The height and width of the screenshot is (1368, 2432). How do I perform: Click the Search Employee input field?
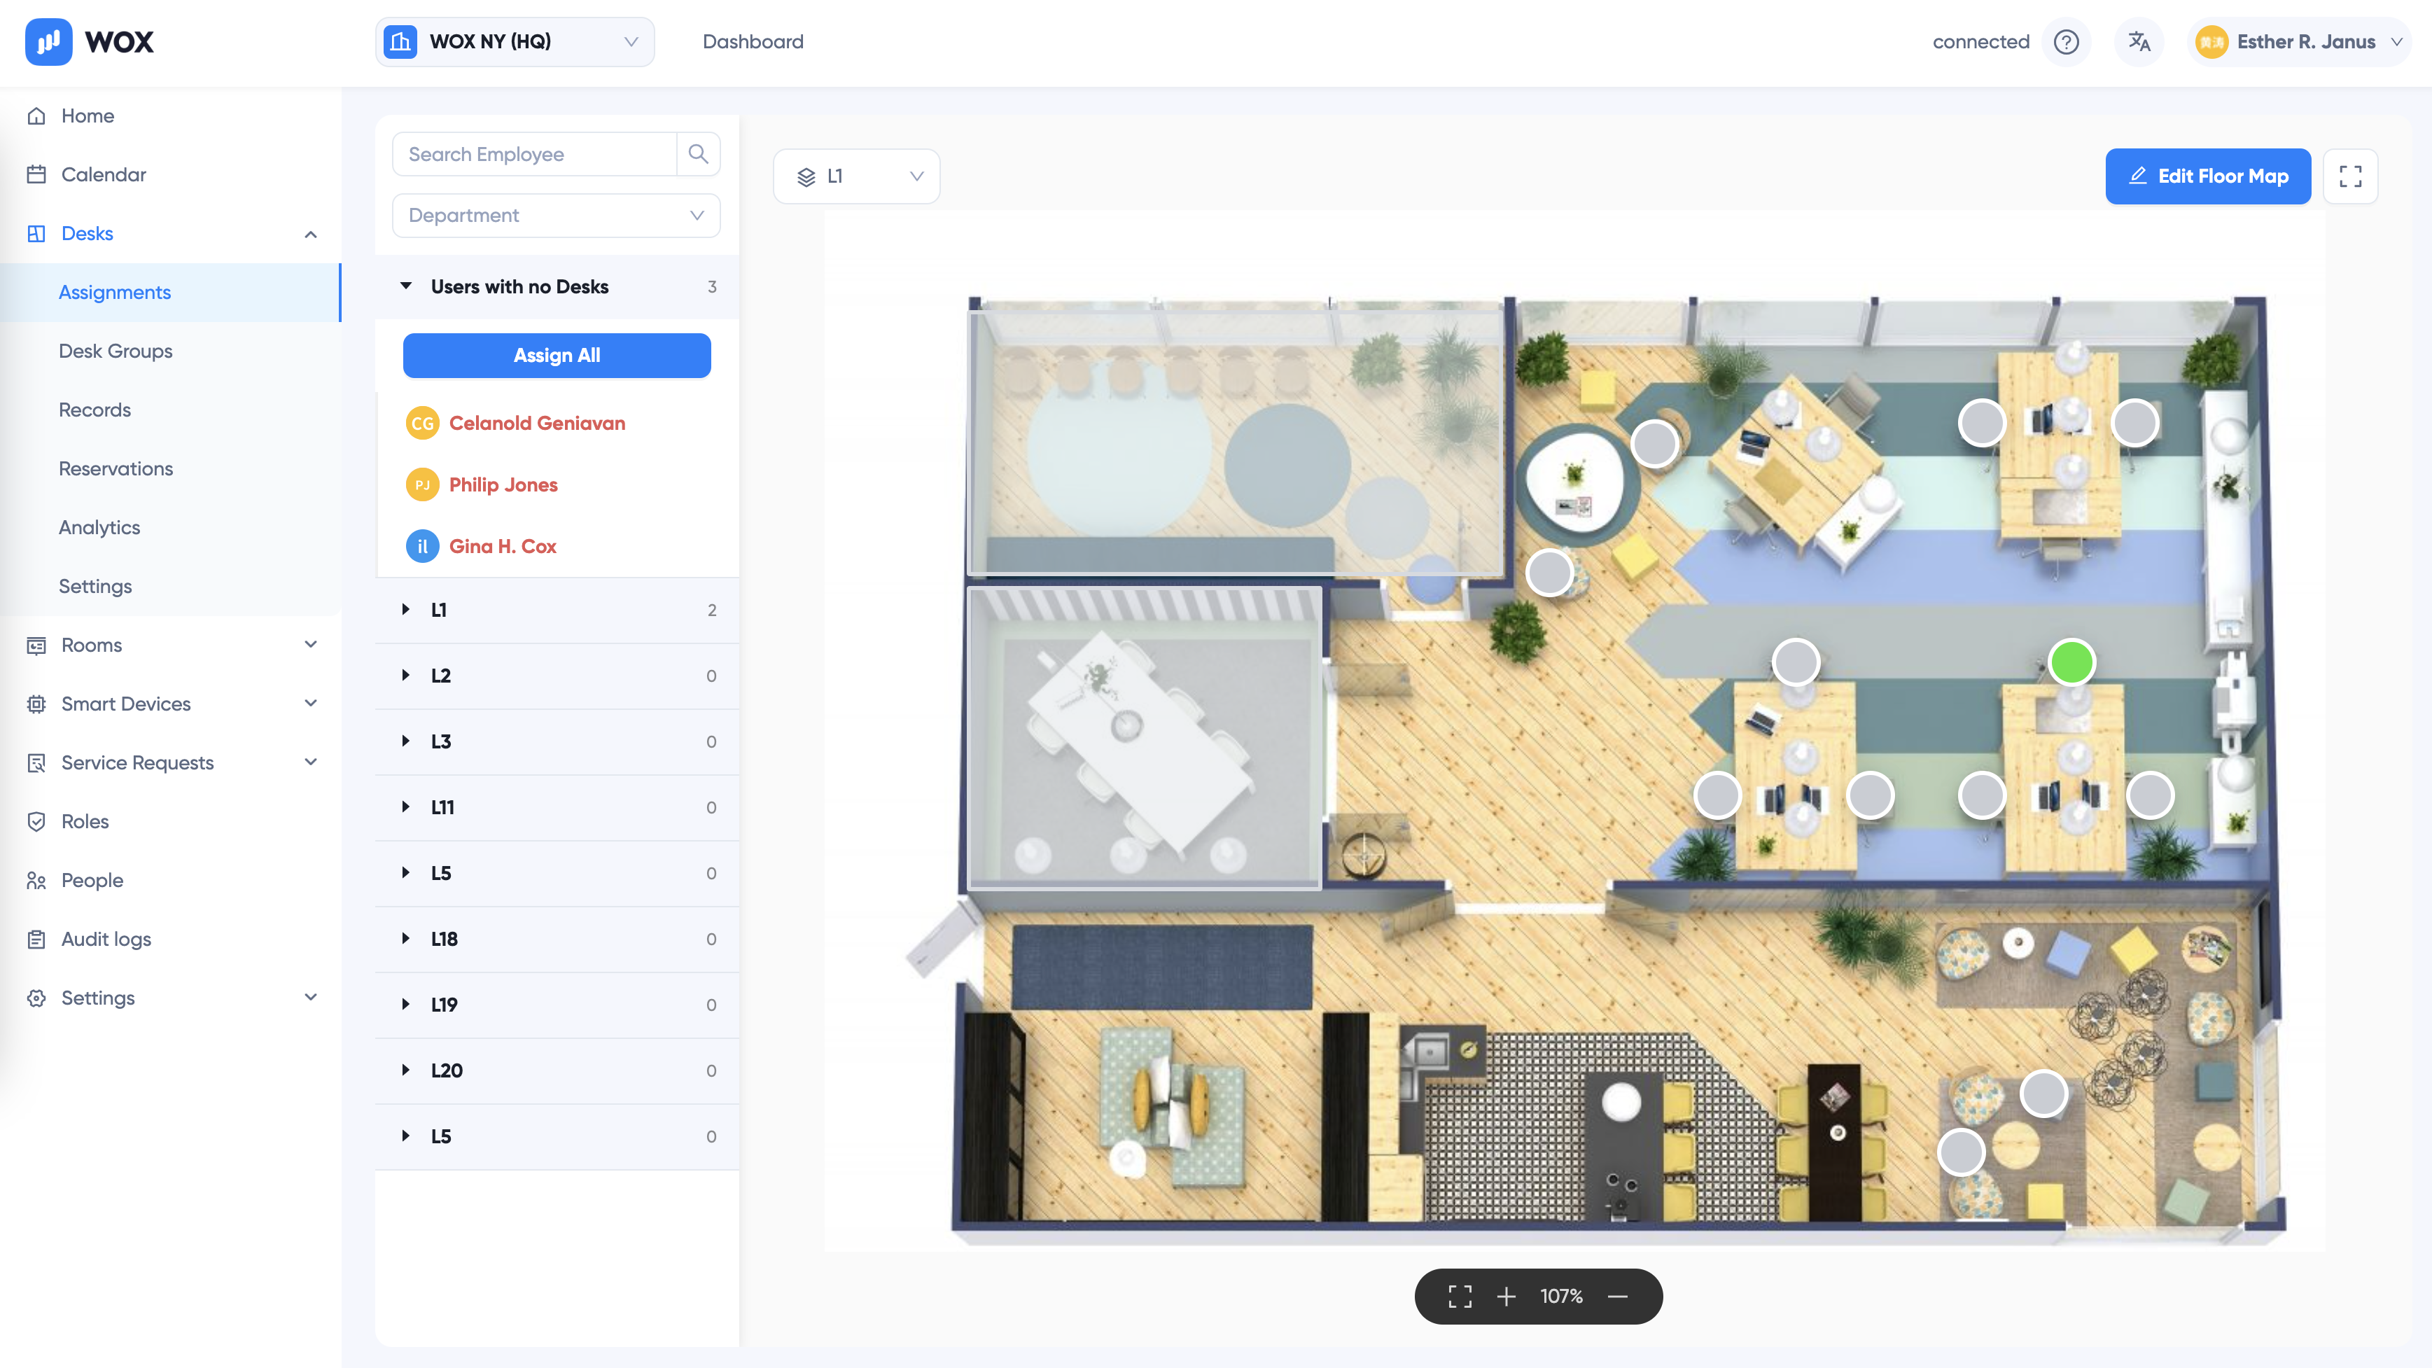point(534,154)
